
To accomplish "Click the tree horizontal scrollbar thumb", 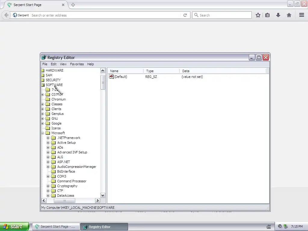I will (x=64, y=201).
